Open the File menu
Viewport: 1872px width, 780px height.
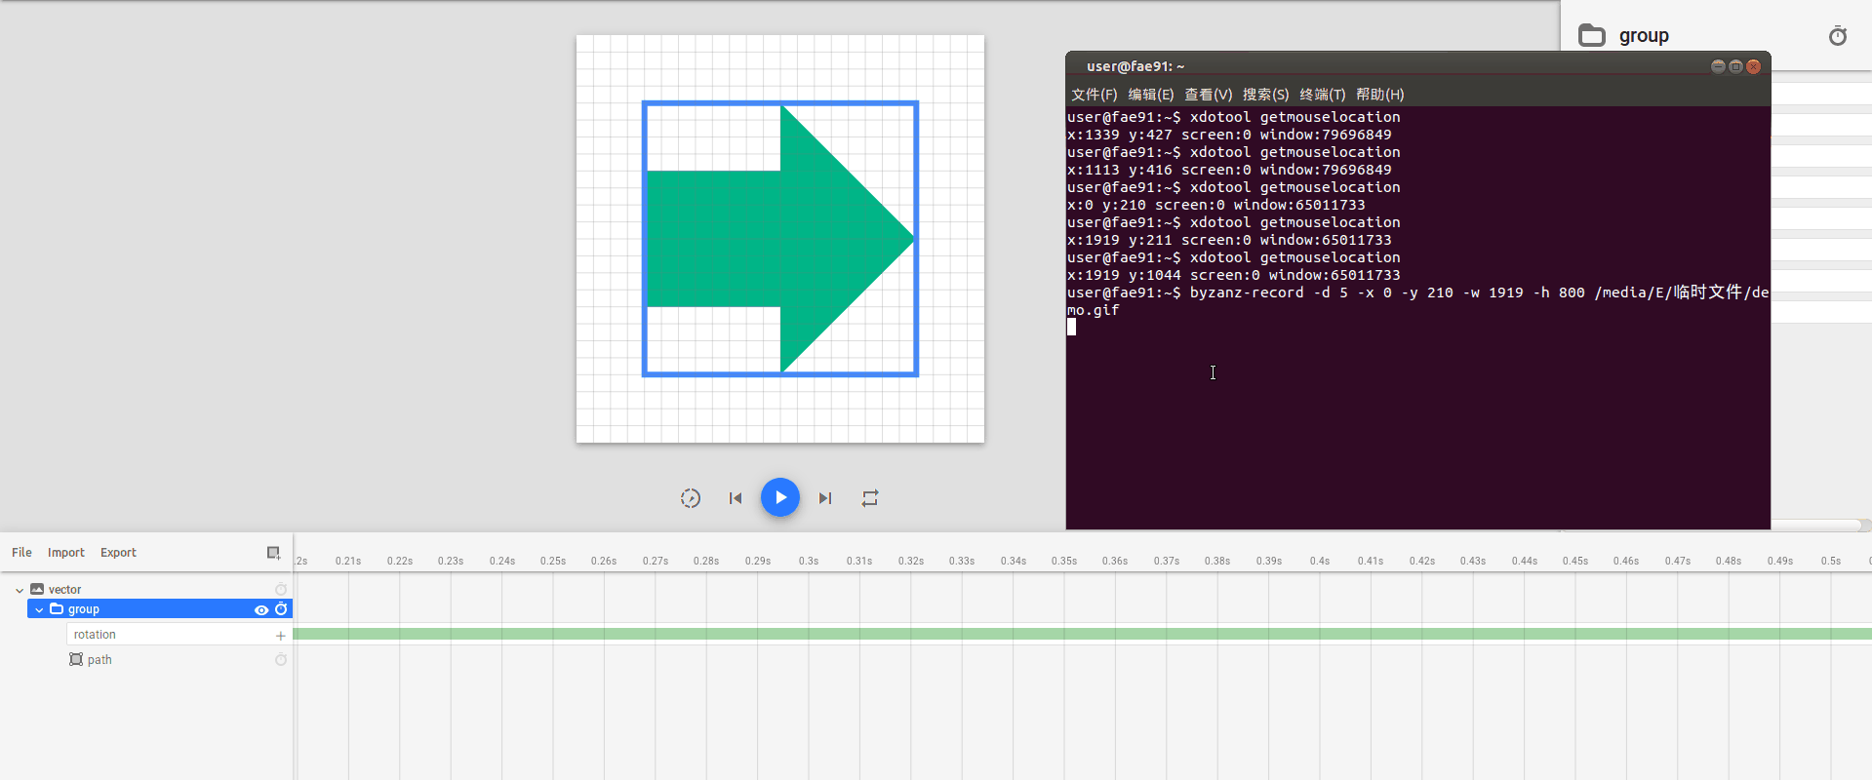coord(21,553)
